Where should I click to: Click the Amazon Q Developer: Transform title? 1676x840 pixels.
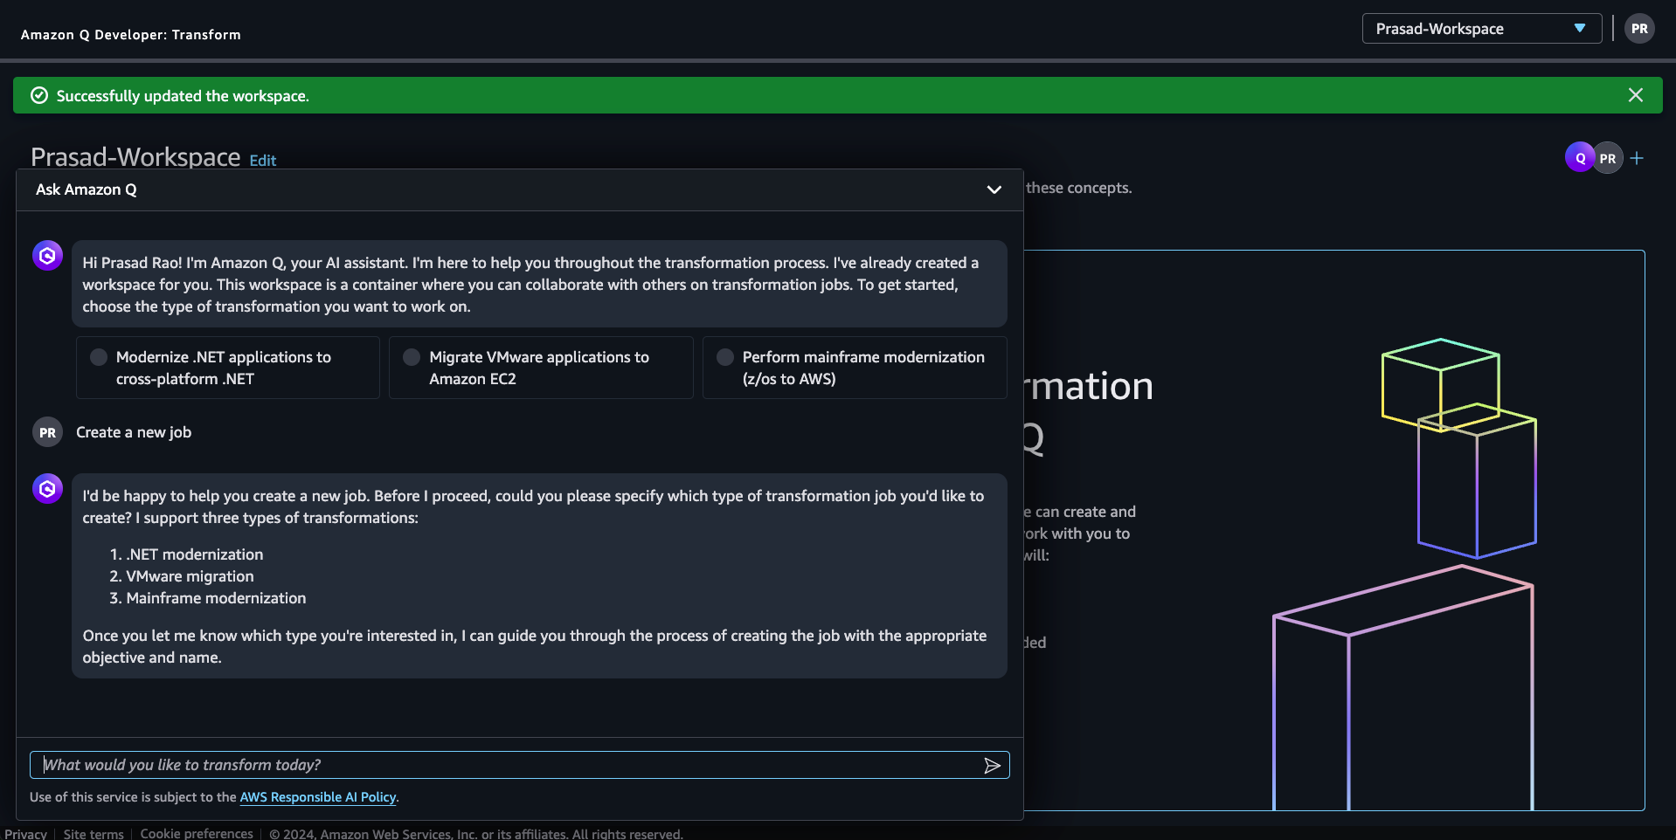point(131,35)
